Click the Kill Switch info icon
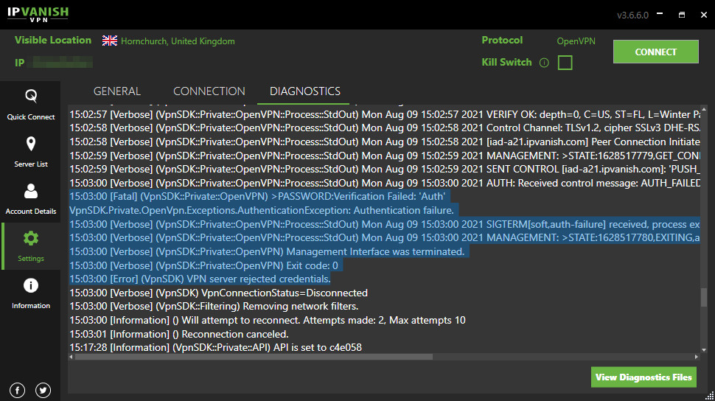The width and height of the screenshot is (715, 401). [544, 63]
